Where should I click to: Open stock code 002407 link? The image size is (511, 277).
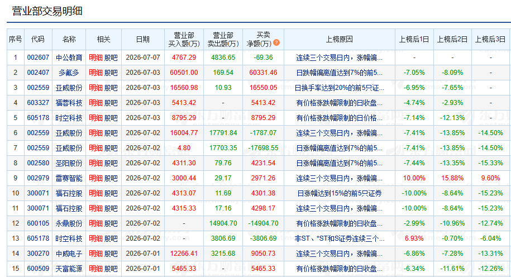(x=38, y=73)
